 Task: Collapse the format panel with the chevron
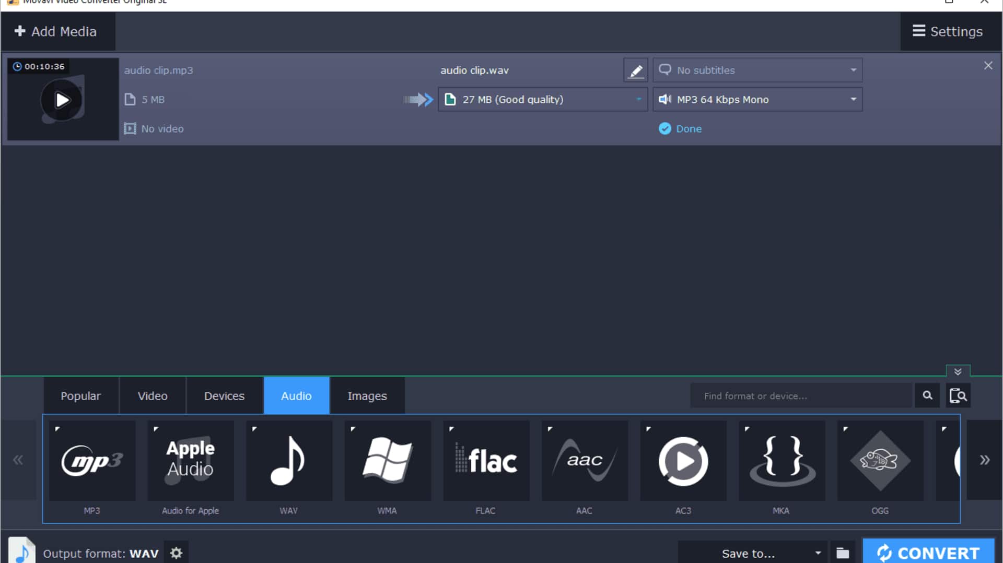pyautogui.click(x=958, y=371)
